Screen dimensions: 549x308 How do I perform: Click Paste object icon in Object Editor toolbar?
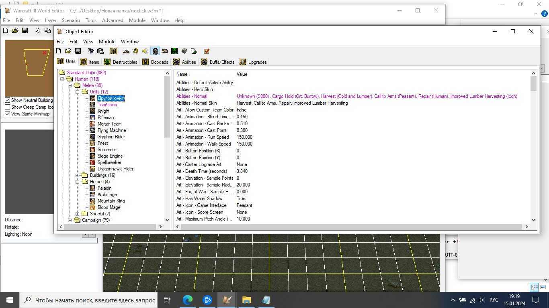coord(100,51)
